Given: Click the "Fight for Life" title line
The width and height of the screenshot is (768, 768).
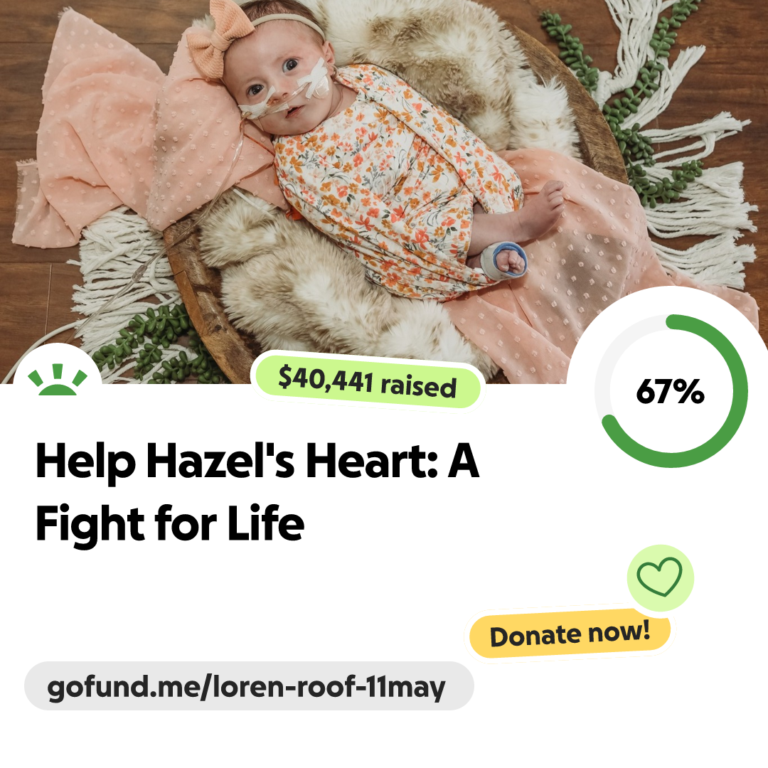Looking at the screenshot, I should click(x=170, y=525).
